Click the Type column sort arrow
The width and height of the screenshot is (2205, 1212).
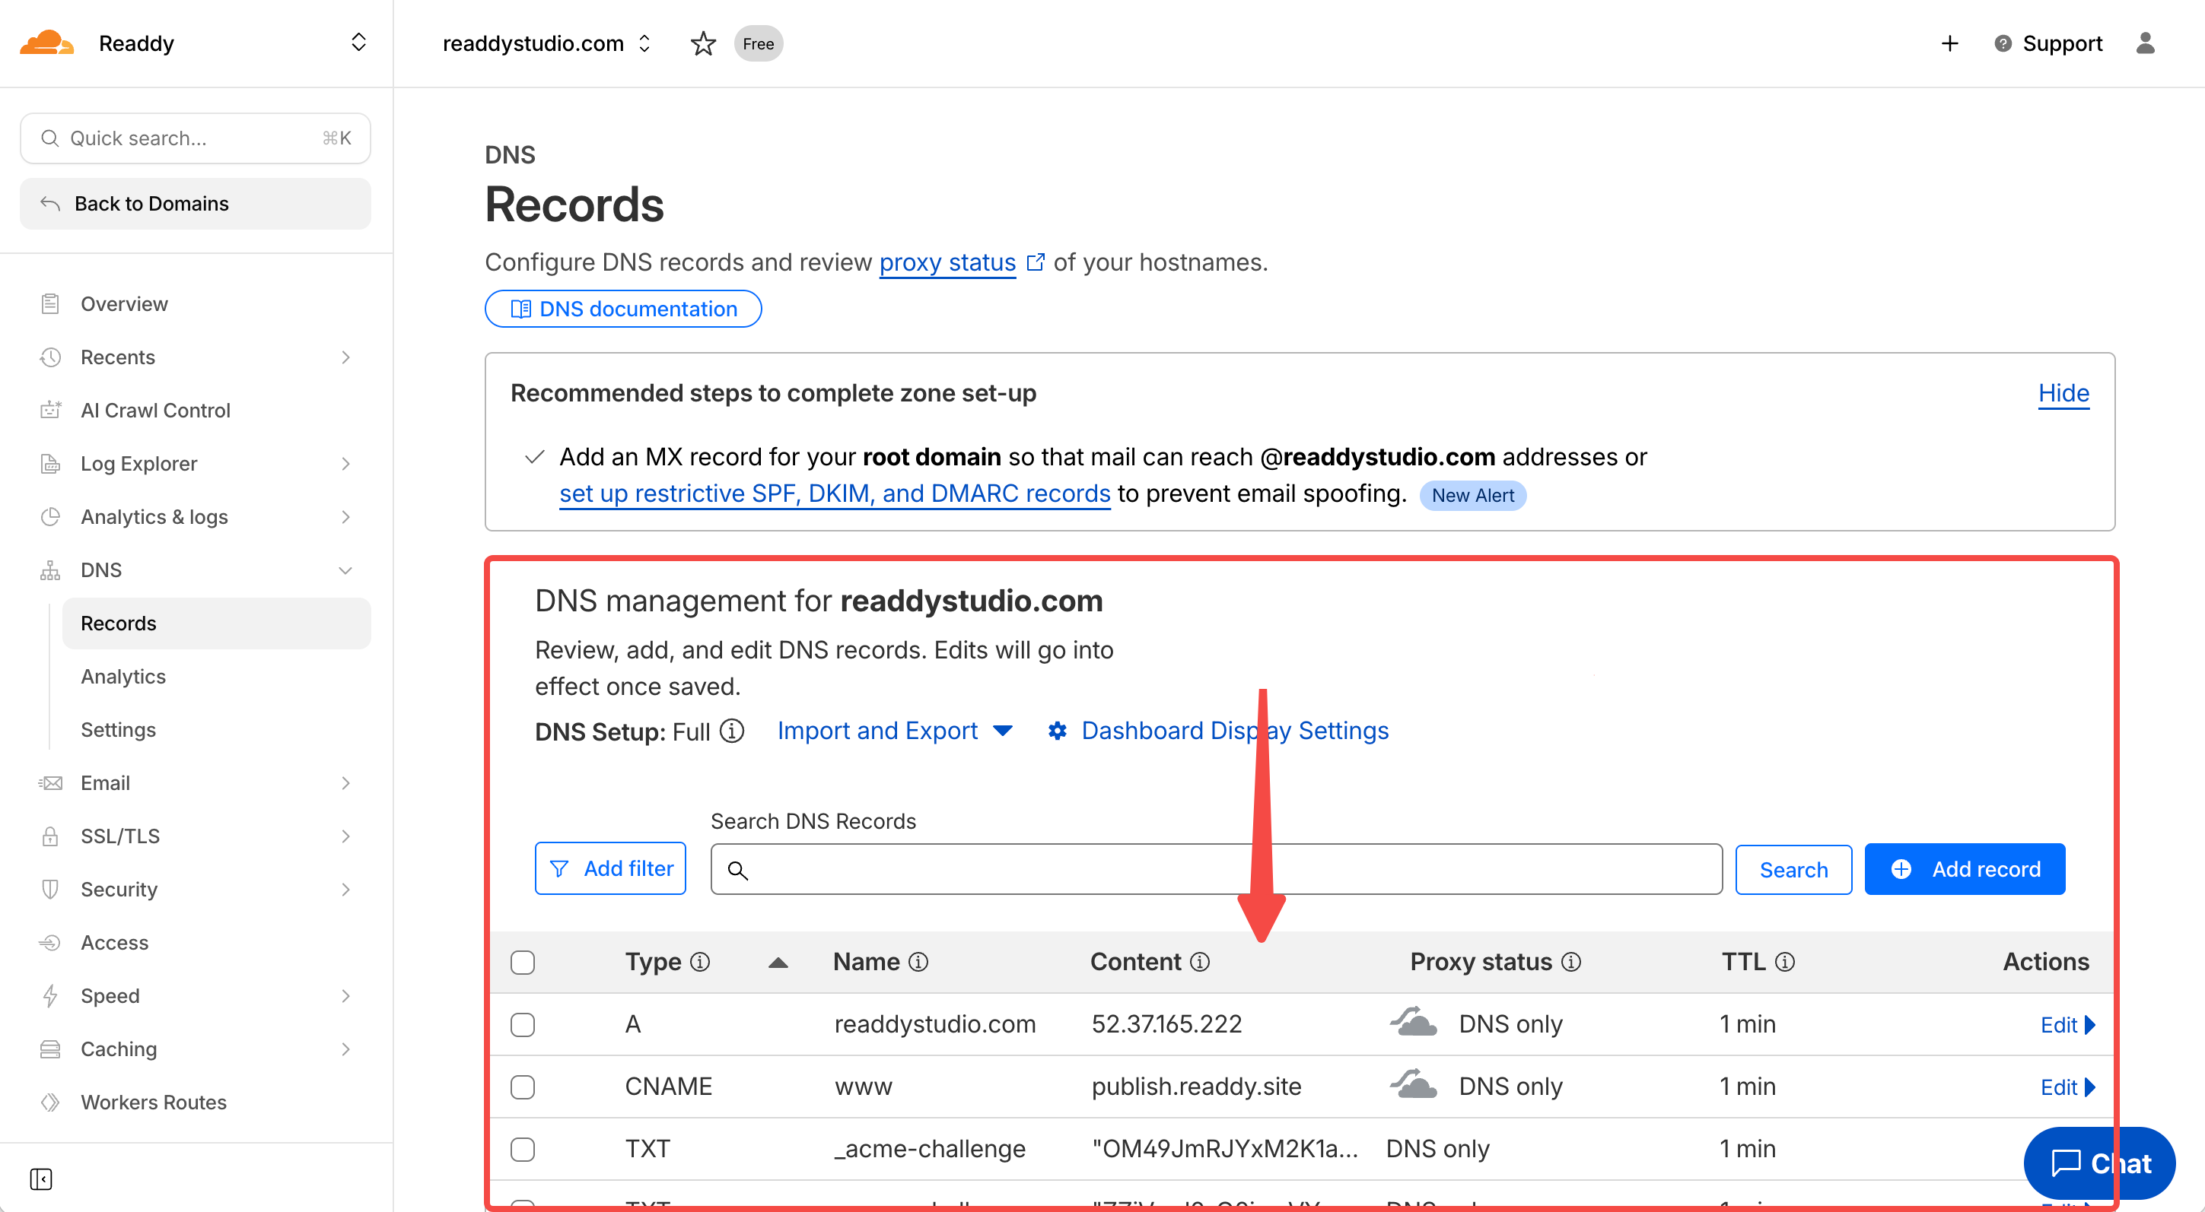[778, 963]
